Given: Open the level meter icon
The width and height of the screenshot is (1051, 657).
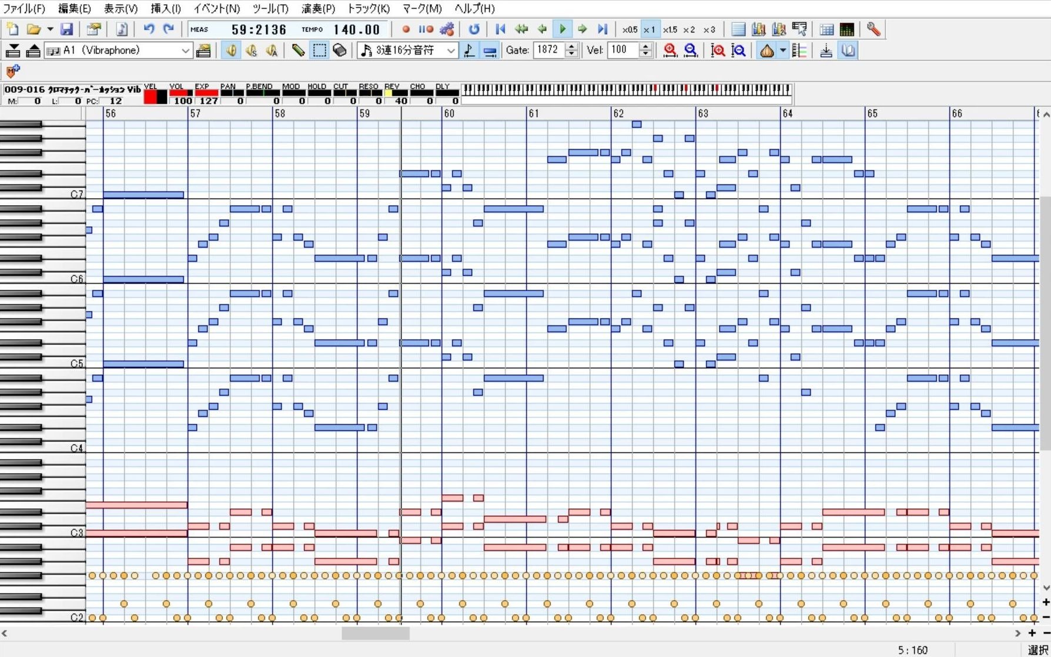Looking at the screenshot, I should 847,29.
